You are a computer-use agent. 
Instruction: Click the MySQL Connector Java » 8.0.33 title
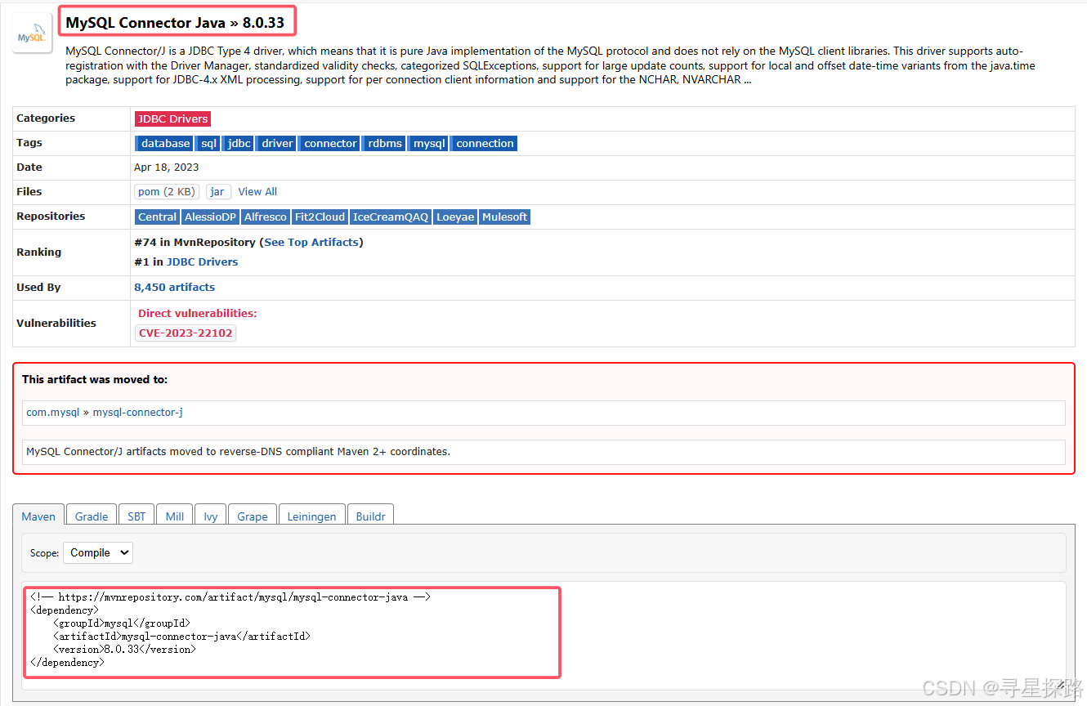coord(175,23)
